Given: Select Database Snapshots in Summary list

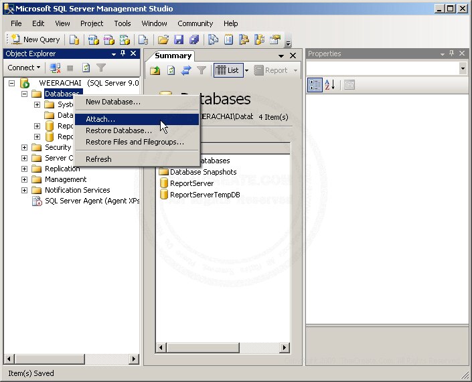Looking at the screenshot, I should click(x=203, y=172).
